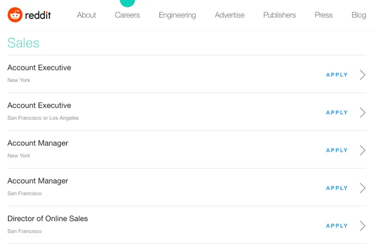Screen dimensions: 377x244
Task: Click the Reddit alien logo icon
Action: (x=15, y=14)
